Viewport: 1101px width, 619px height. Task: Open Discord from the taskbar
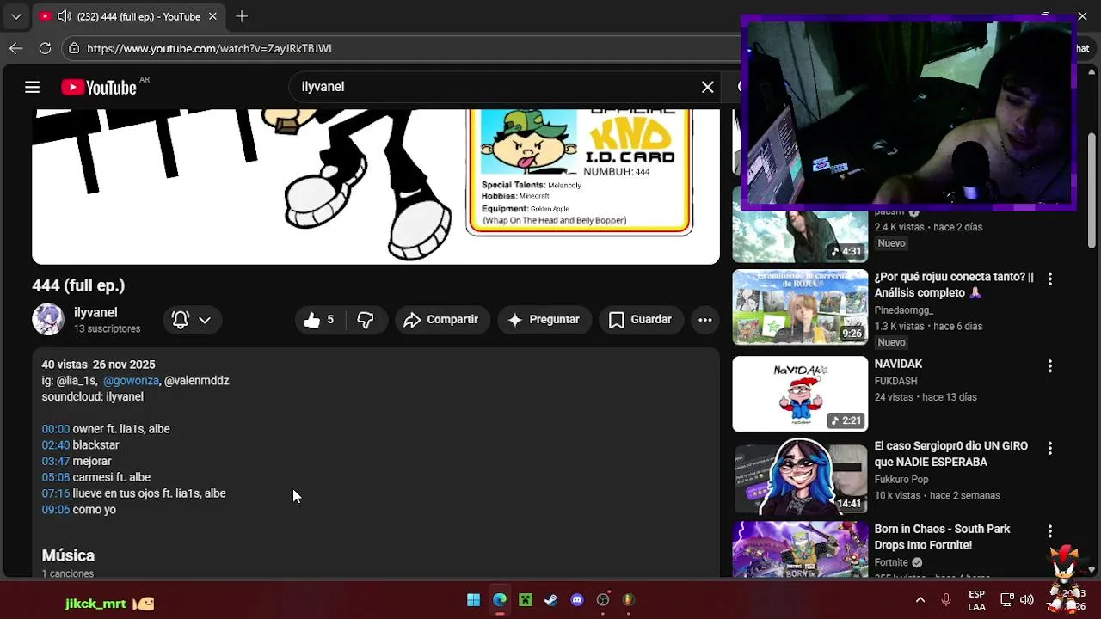click(x=577, y=600)
